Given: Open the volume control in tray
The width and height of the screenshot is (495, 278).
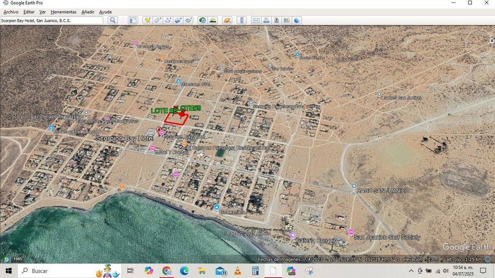Looking at the screenshot, I should coord(445,271).
